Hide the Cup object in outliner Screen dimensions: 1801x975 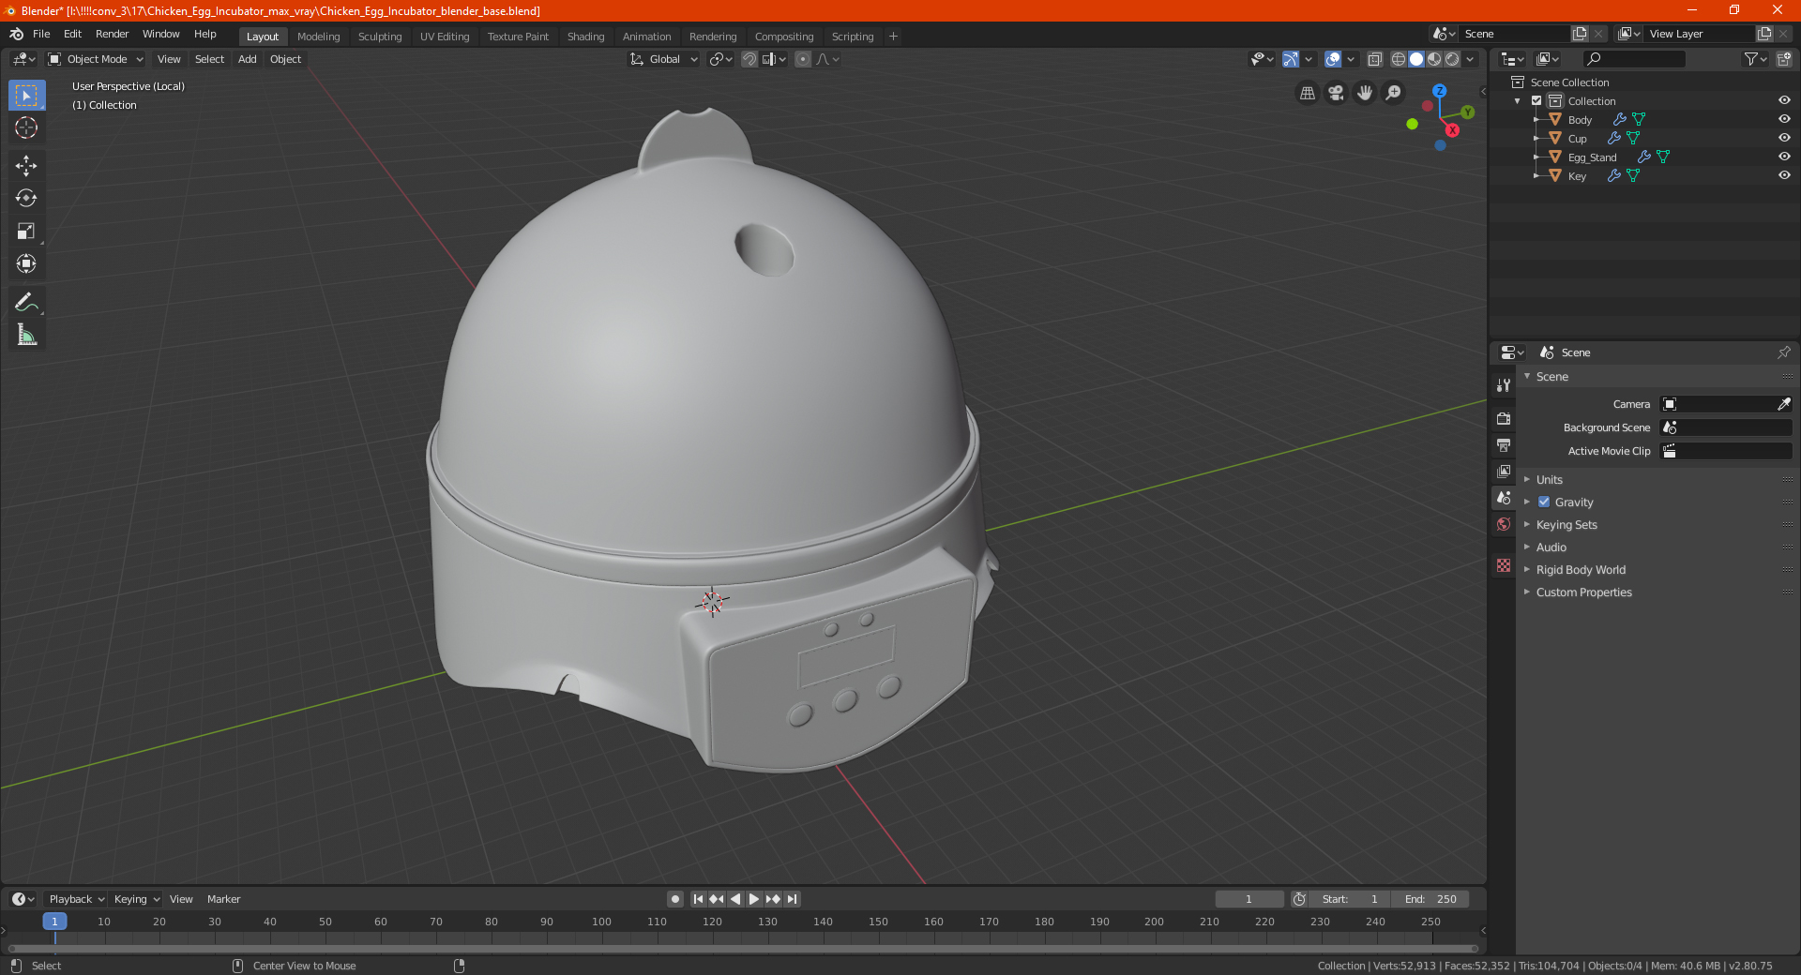tap(1784, 138)
